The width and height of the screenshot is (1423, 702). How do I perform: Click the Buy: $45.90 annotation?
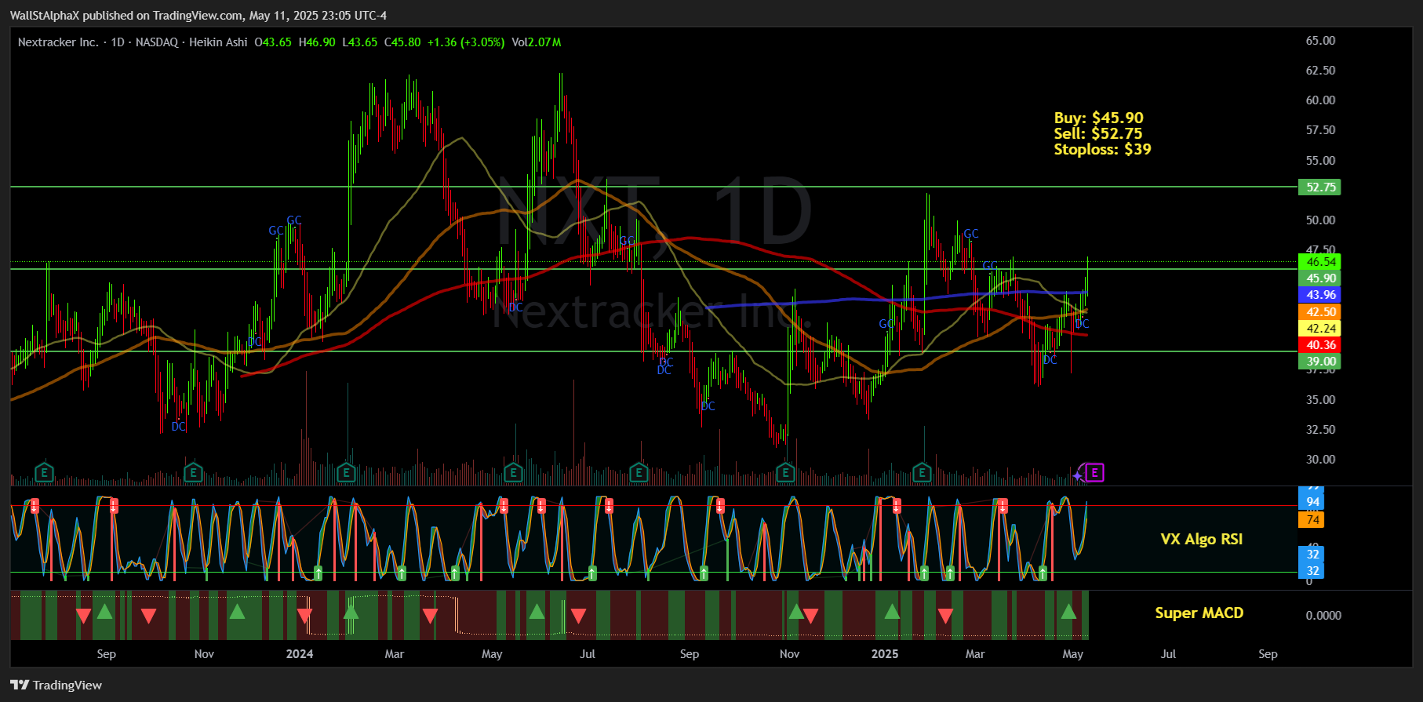pos(1098,118)
